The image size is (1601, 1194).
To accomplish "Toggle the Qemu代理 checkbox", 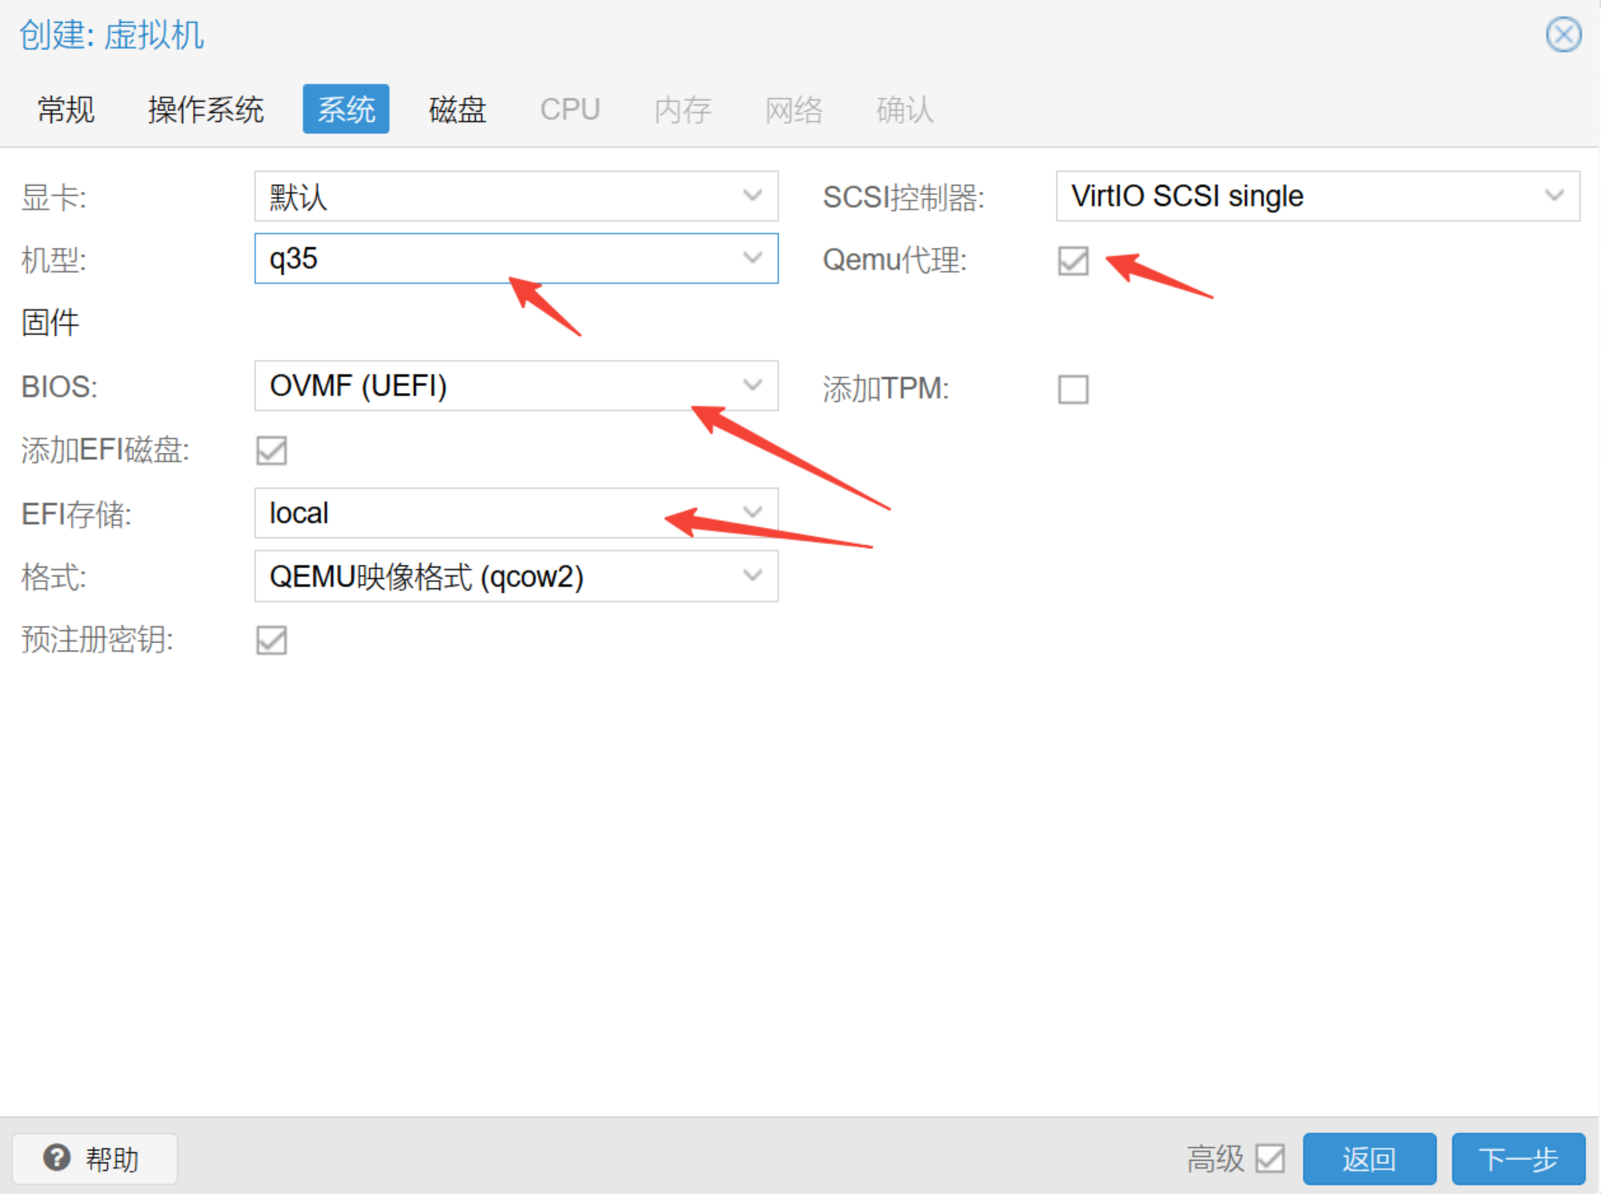I will (x=1073, y=261).
